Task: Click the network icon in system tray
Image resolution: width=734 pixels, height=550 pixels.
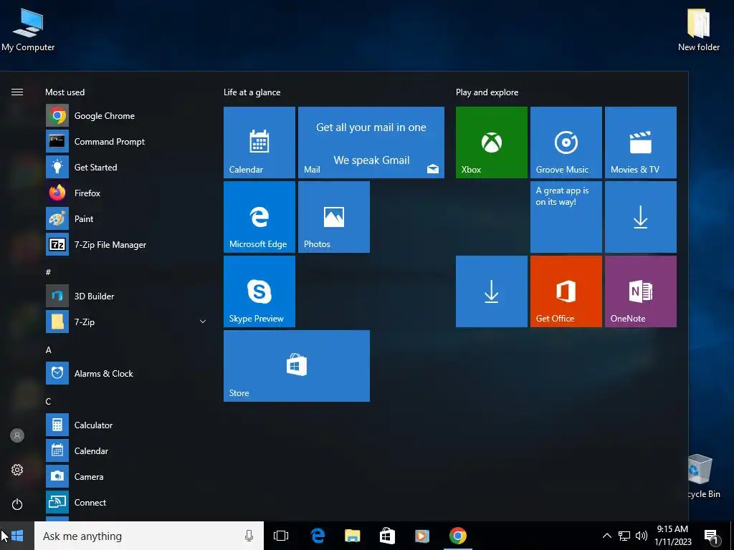Action: point(624,536)
